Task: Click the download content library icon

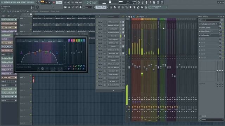Action: tap(146, 7)
